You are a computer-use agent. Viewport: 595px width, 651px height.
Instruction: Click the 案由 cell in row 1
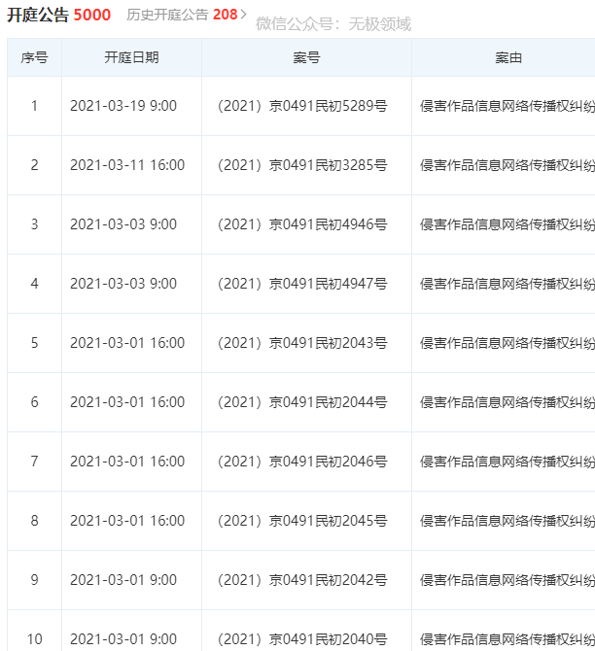click(507, 106)
